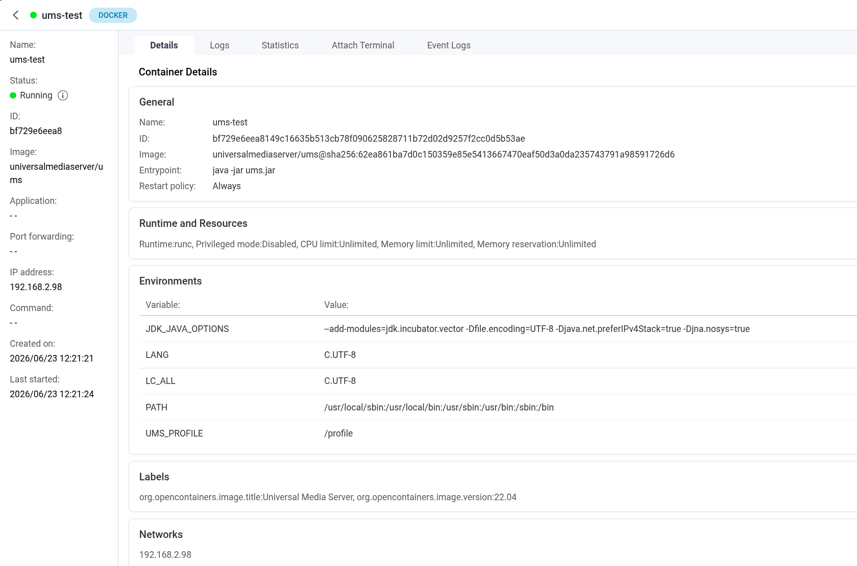Select the sidebar ID bf729e6eea8

[x=36, y=131]
